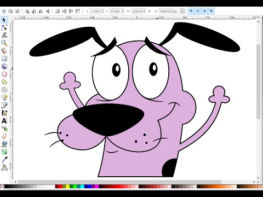Image resolution: width=263 pixels, height=197 pixels.
Task: Select the Ellipse circle tool
Action: (4, 74)
